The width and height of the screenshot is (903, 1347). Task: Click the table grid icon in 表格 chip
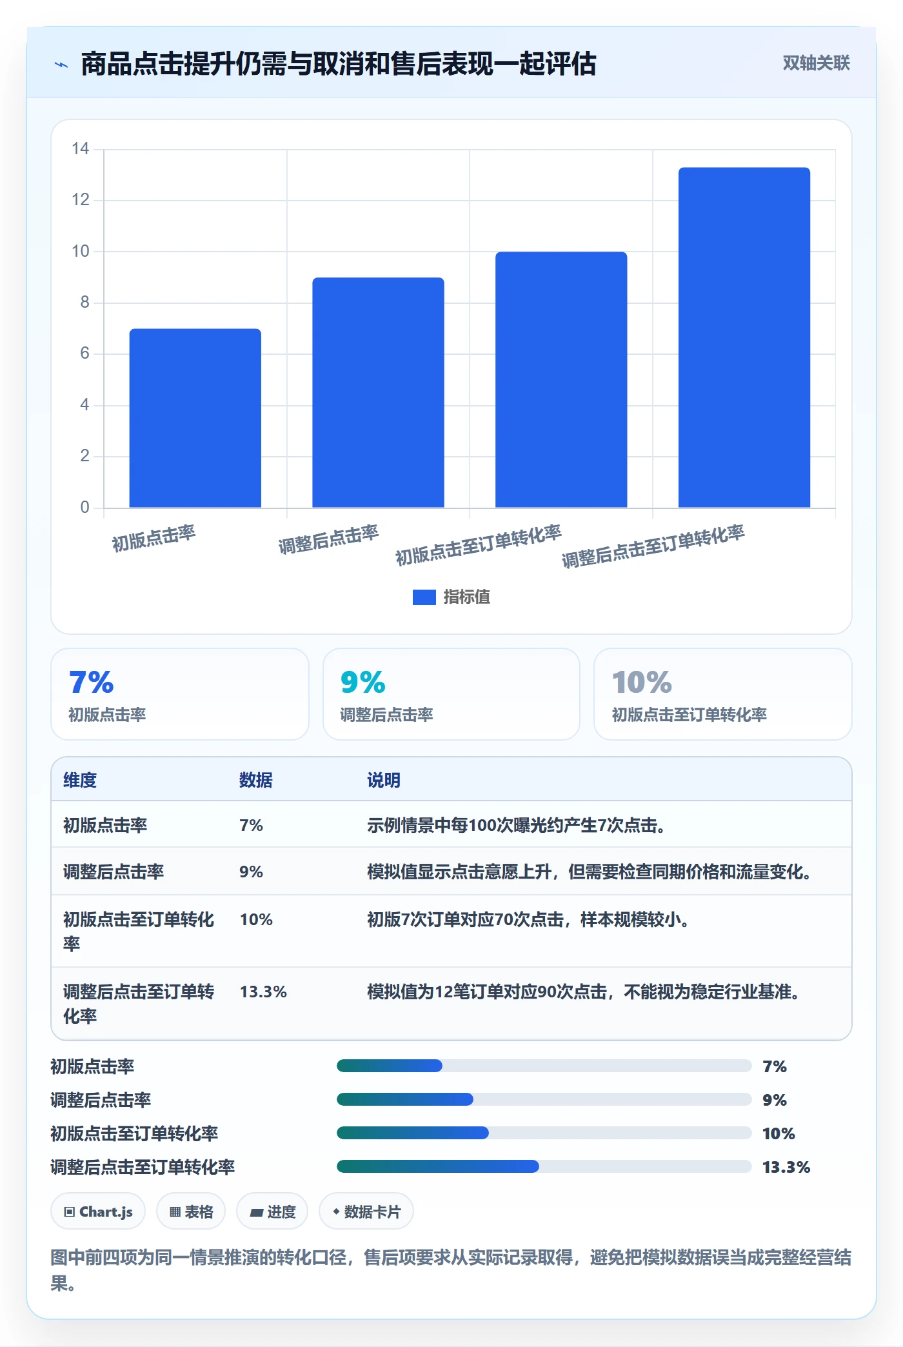pyautogui.click(x=175, y=1212)
